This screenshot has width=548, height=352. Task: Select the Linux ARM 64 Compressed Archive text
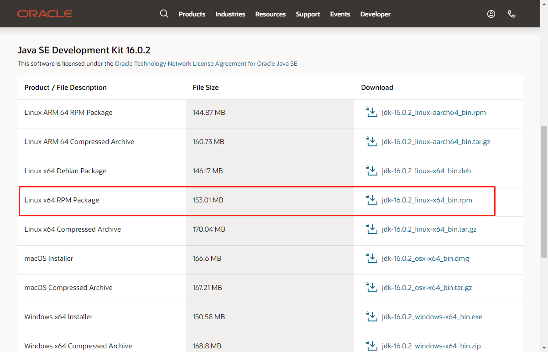point(79,142)
